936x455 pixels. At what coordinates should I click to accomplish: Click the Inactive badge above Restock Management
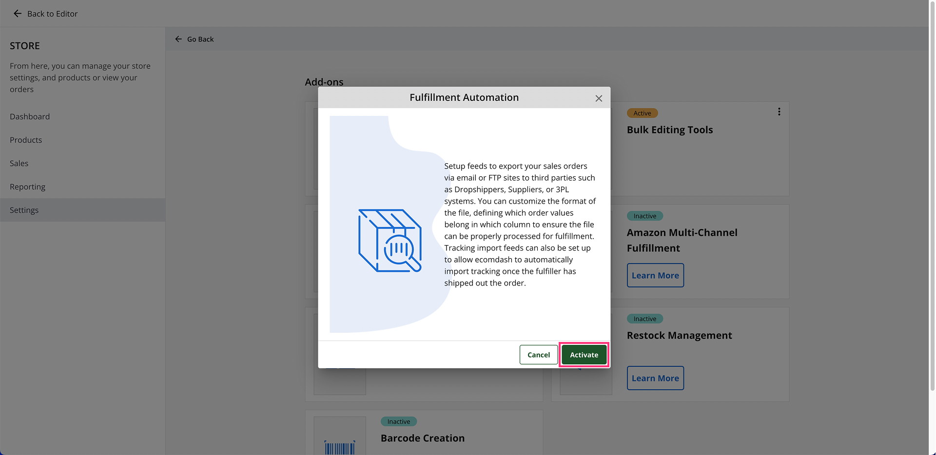[x=645, y=319]
